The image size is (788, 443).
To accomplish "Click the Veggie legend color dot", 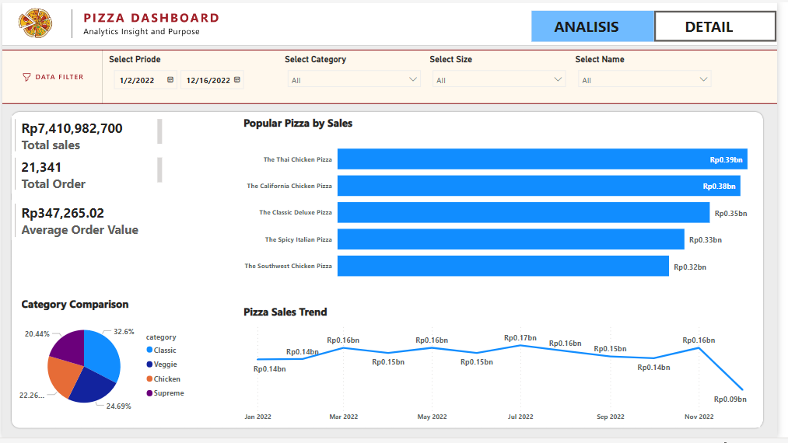I will coord(149,365).
